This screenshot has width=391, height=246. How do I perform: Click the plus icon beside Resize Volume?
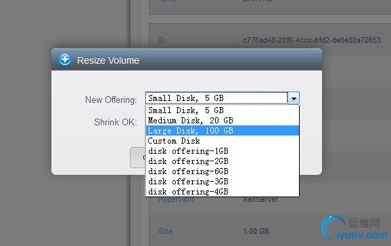pyautogui.click(x=65, y=60)
